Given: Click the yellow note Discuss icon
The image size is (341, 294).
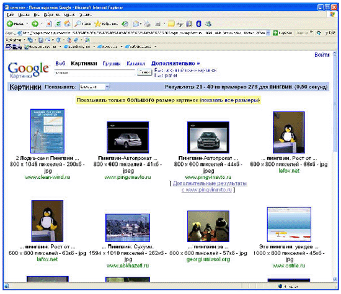Looking at the screenshot, I should 171,24.
